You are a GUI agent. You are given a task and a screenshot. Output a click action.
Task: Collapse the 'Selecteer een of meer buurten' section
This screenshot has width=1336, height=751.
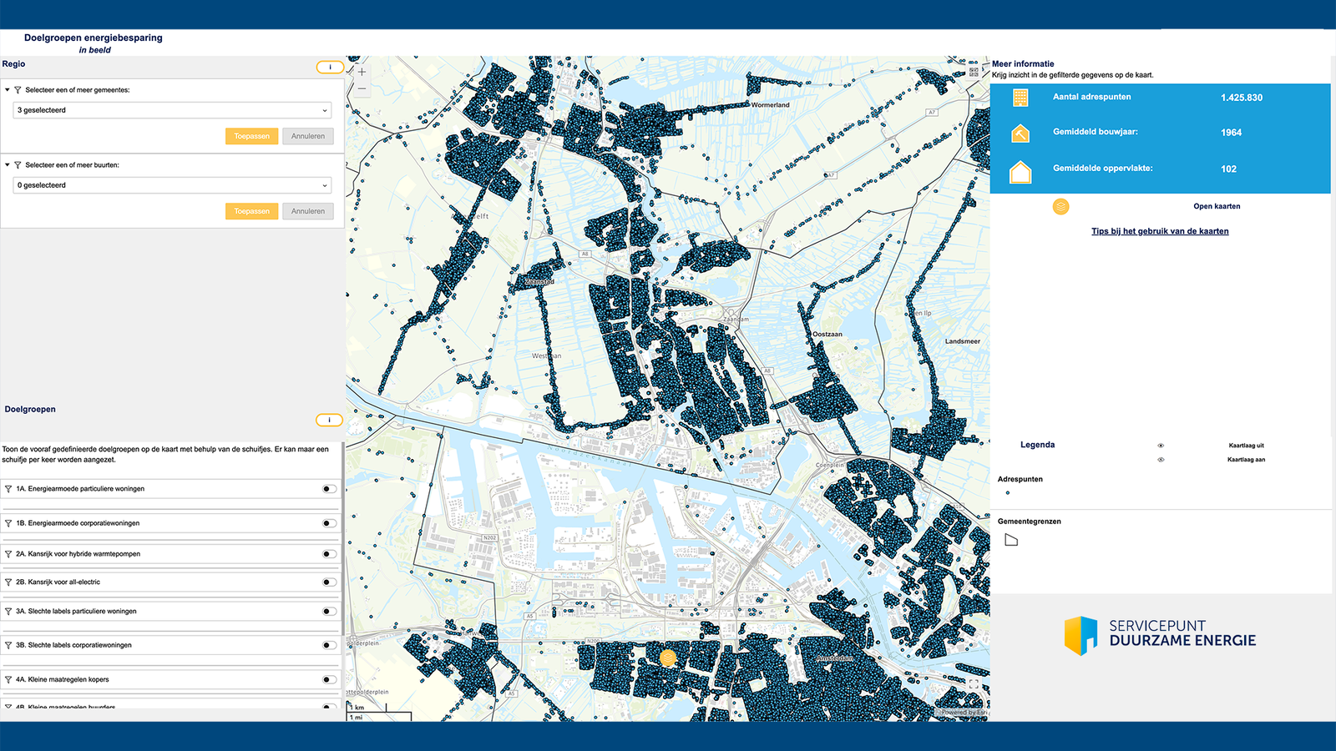(x=8, y=165)
